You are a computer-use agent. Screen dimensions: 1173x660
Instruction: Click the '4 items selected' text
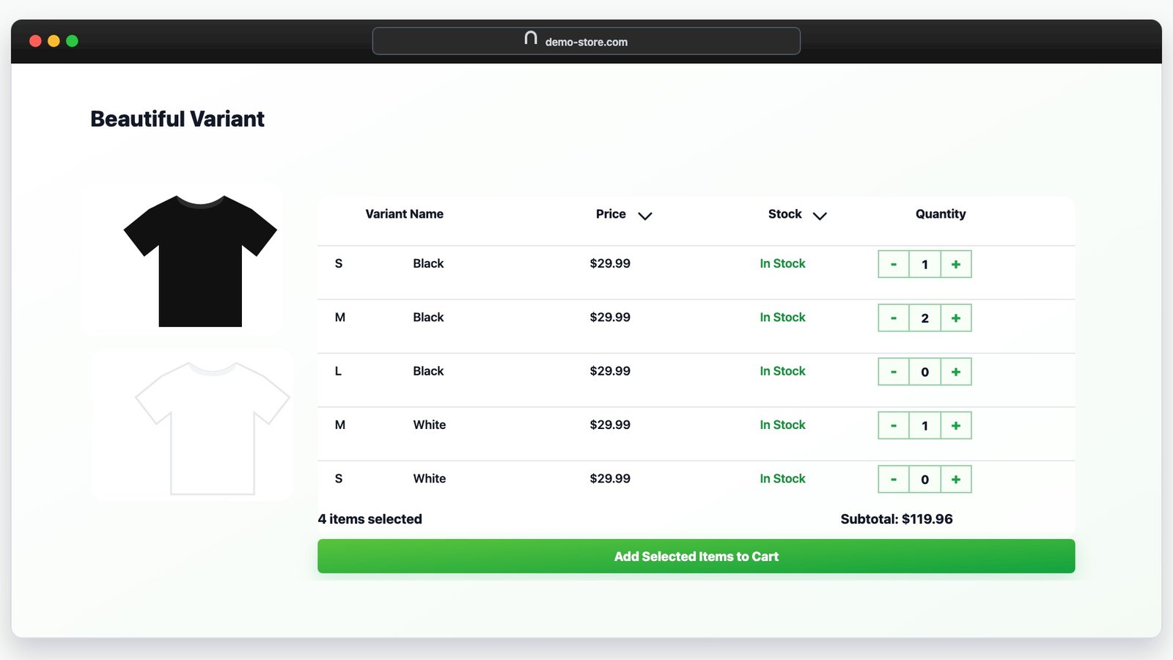370,519
